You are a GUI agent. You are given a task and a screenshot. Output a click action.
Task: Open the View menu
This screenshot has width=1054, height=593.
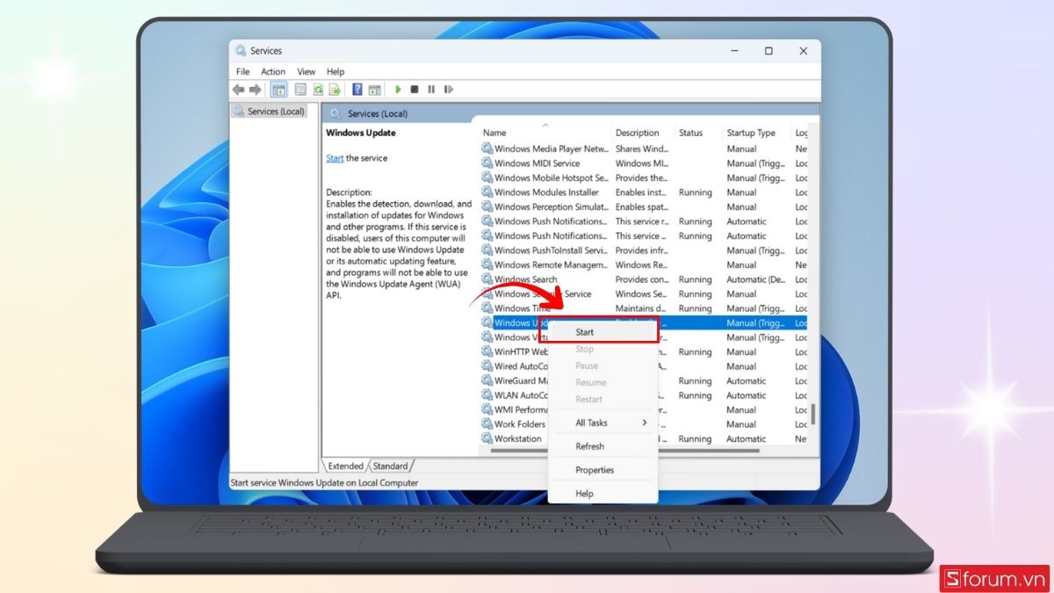pos(306,71)
